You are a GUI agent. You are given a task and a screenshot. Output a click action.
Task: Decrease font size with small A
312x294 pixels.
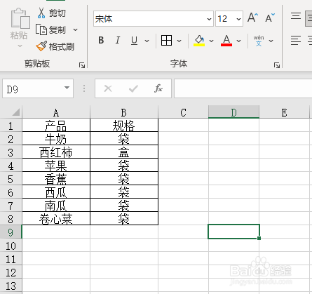(x=270, y=18)
